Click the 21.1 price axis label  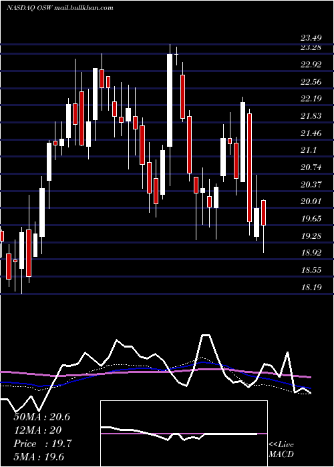[x=309, y=150]
